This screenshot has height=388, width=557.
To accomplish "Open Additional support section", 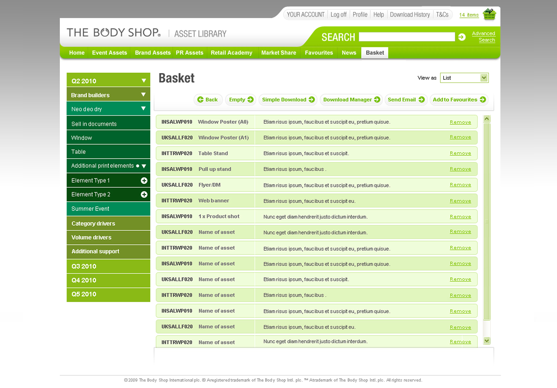I will coord(109,251).
